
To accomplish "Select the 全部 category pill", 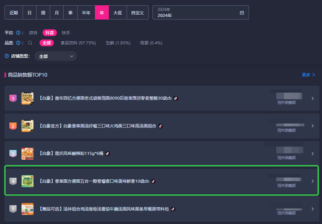I will click(x=47, y=43).
